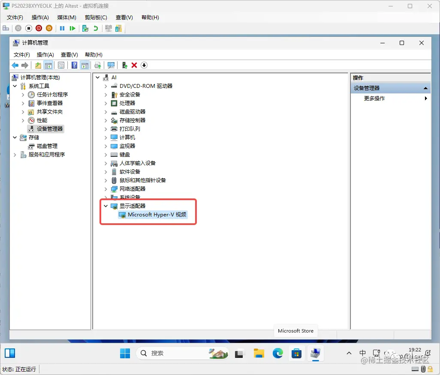Open File Explorer from the VM taskbar
This screenshot has height=375, width=440.
point(259,354)
